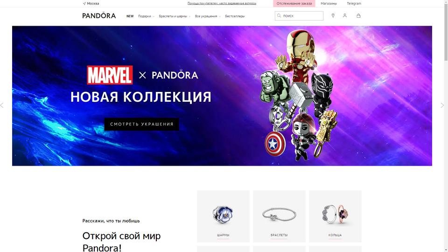This screenshot has height=252, width=448.
Task: Open the shopping bag icon
Action: [358, 16]
